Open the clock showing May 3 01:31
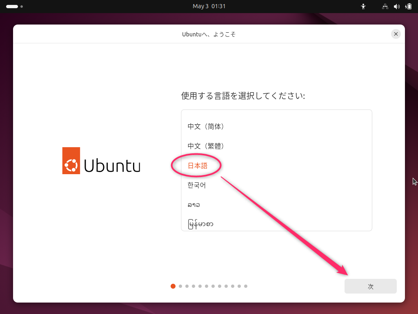The image size is (418, 314). 209,7
